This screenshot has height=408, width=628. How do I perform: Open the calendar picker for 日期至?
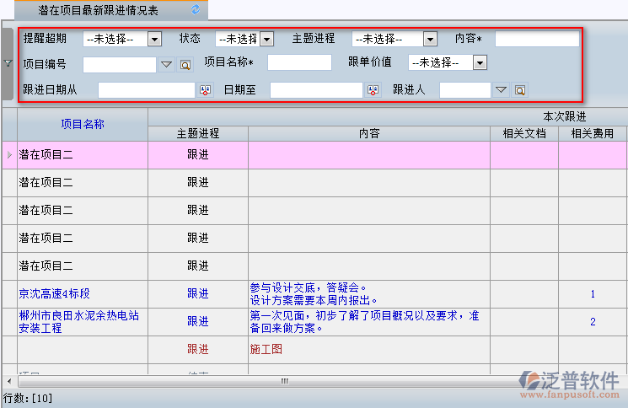coord(373,90)
